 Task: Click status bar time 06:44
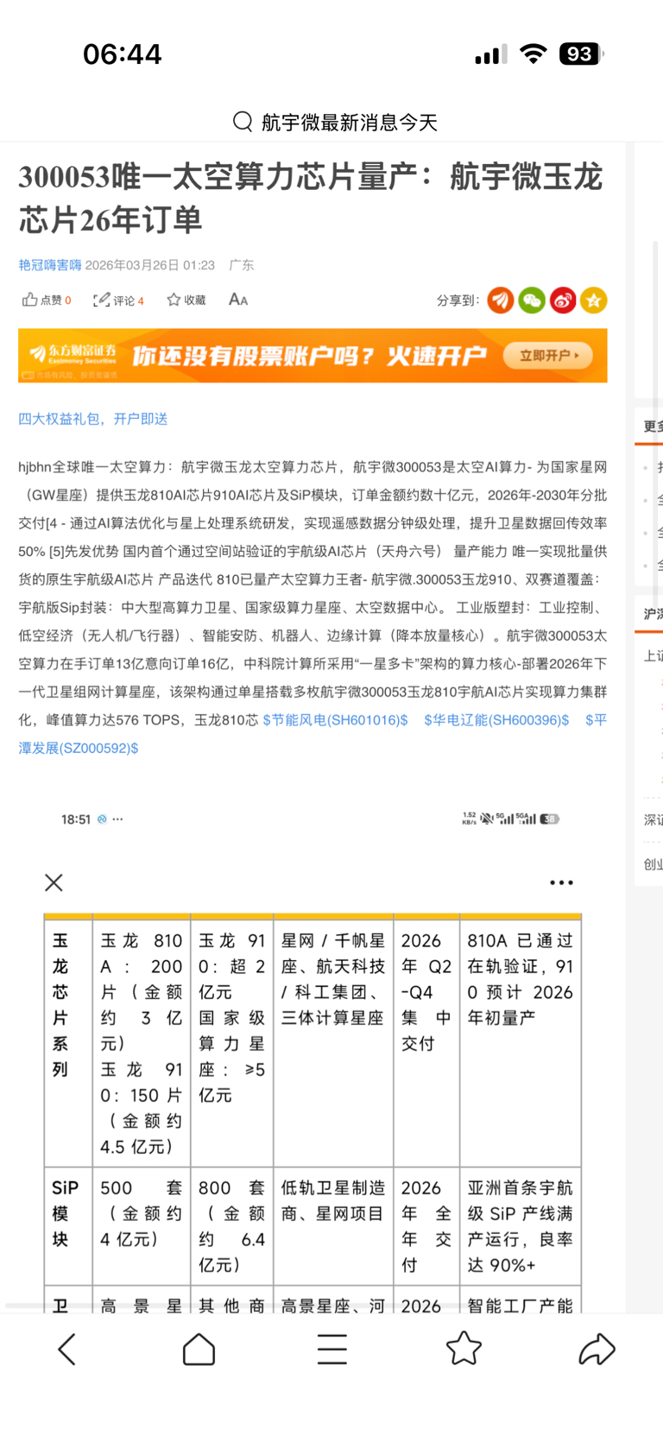[x=123, y=54]
